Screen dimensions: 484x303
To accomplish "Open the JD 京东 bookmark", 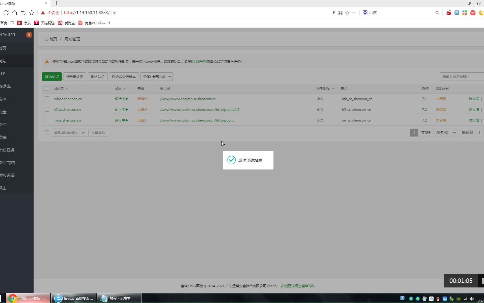I will (x=24, y=23).
